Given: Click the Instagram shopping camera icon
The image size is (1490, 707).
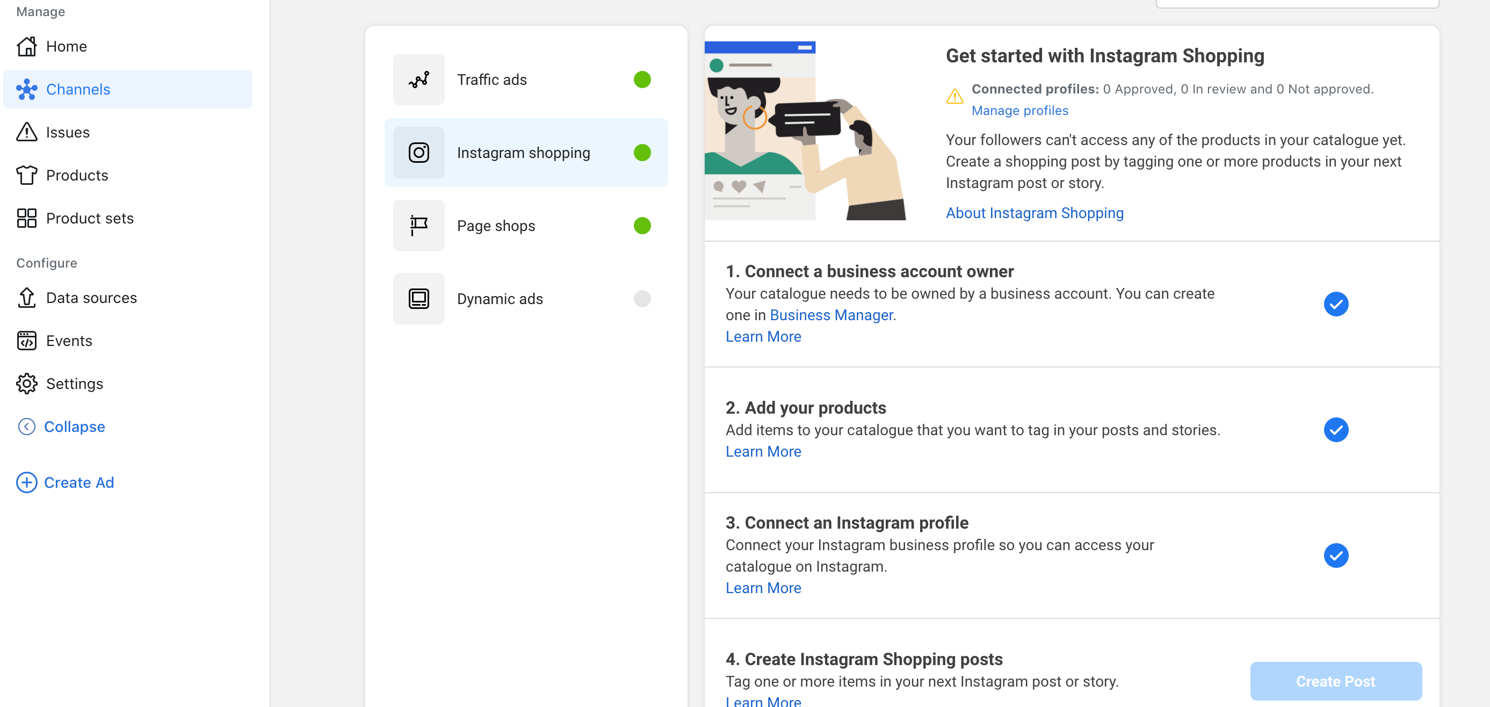Looking at the screenshot, I should point(419,153).
